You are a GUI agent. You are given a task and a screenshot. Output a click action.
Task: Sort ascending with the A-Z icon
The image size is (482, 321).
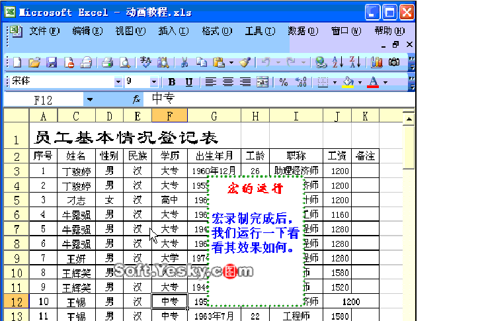pos(338,62)
